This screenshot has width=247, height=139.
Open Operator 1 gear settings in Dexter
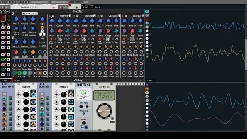pos(53,16)
